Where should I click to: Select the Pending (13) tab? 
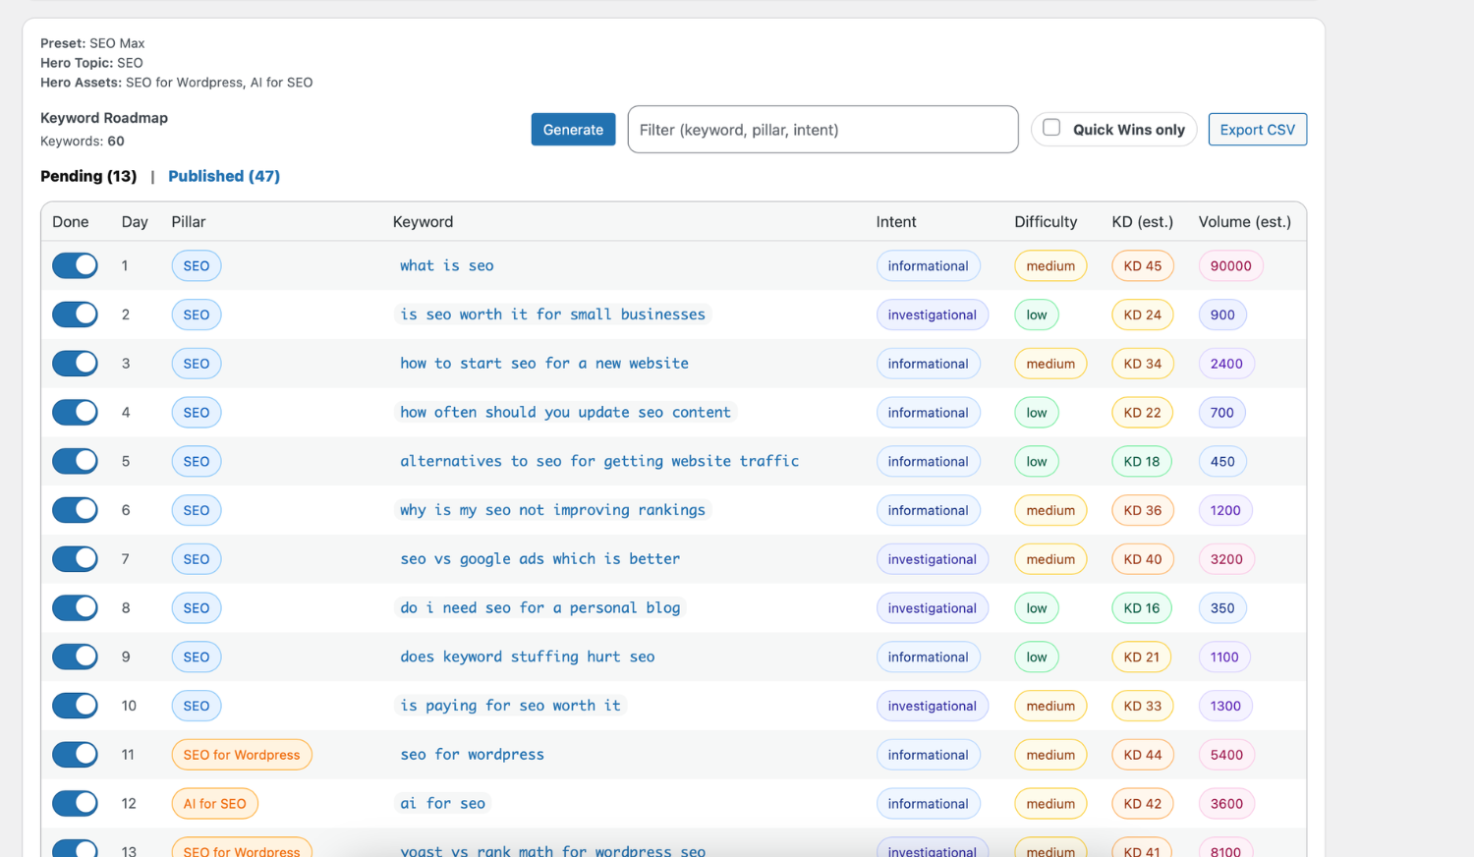coord(88,176)
